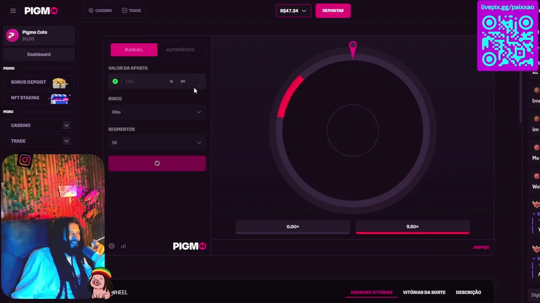Halve the bet with the ½ button
The image size is (540, 303).
pos(171,81)
